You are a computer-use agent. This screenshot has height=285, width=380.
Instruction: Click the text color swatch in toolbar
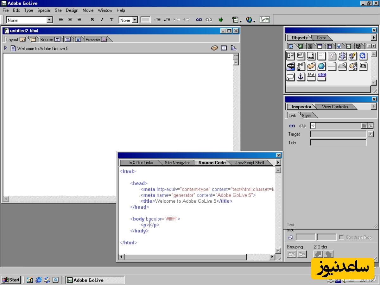click(x=145, y=20)
